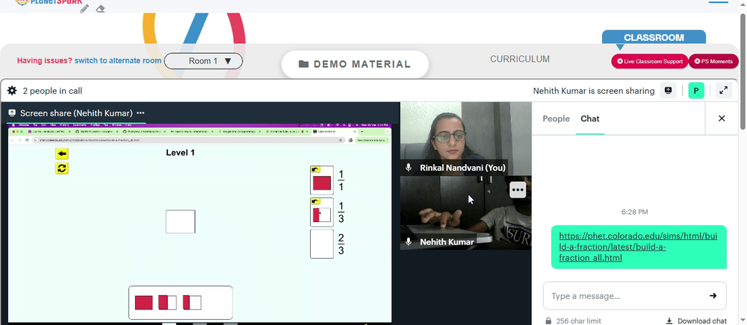Open DEMO MATERIAL
The height and width of the screenshot is (325, 747).
point(355,64)
